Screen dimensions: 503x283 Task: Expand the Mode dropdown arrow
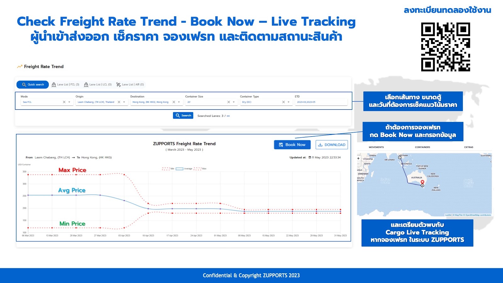tap(69, 102)
